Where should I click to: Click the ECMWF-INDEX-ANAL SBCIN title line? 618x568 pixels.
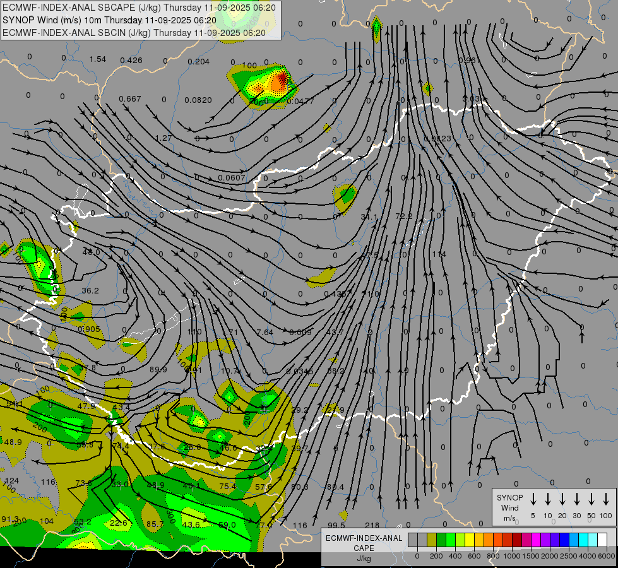click(x=134, y=33)
